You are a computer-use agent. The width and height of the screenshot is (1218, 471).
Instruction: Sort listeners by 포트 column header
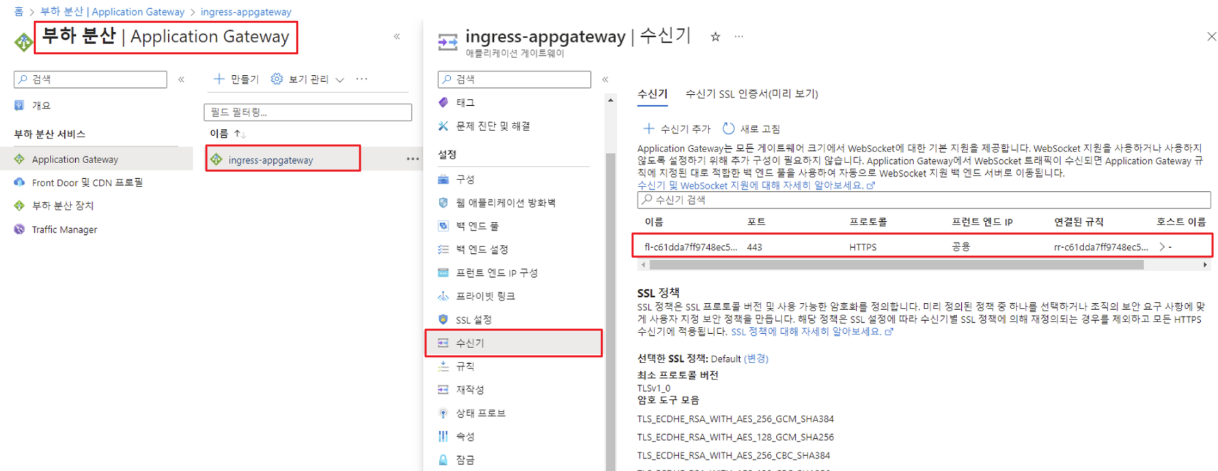pyautogui.click(x=756, y=222)
